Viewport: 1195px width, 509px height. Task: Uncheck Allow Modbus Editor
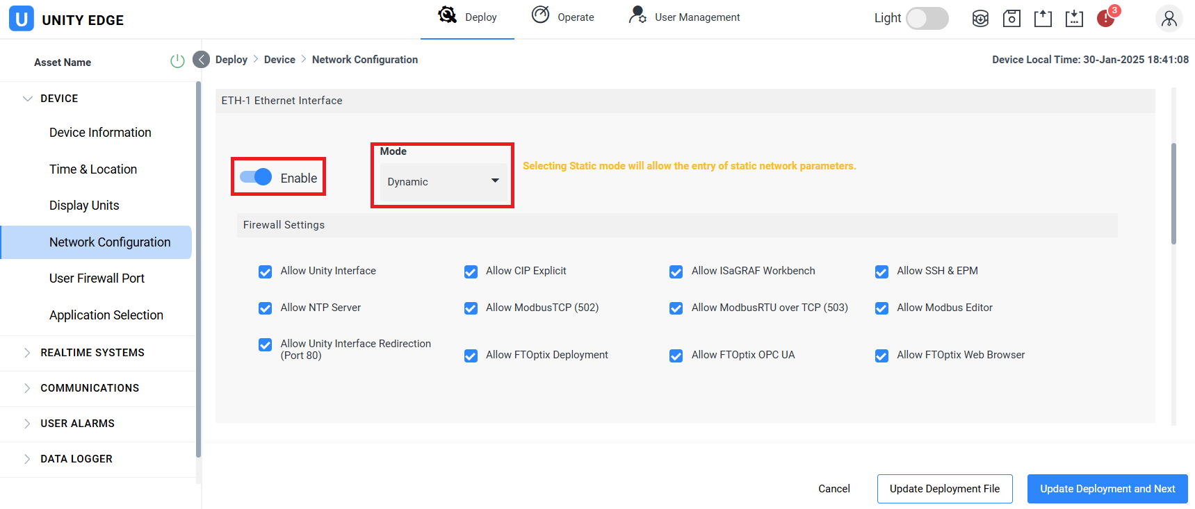(881, 308)
